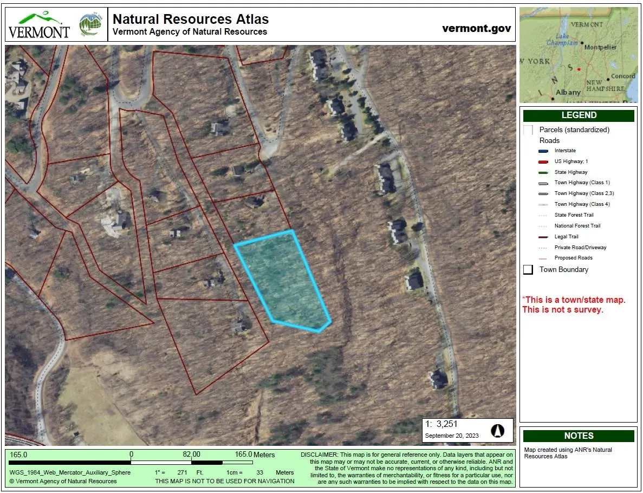Click the black-and-white scale bar graphic

pyautogui.click(x=131, y=463)
